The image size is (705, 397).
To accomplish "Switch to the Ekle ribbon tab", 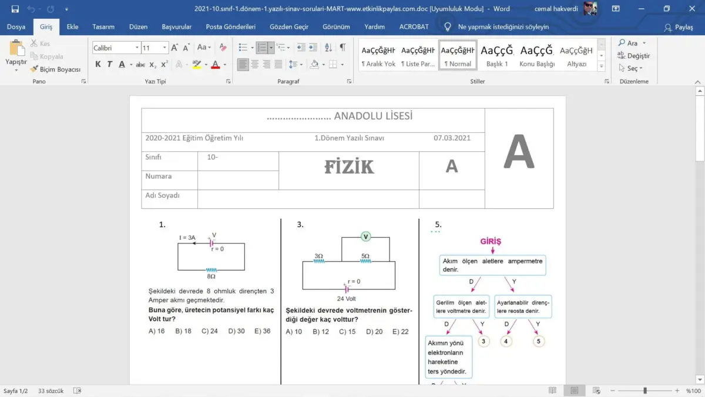I will (x=73, y=27).
